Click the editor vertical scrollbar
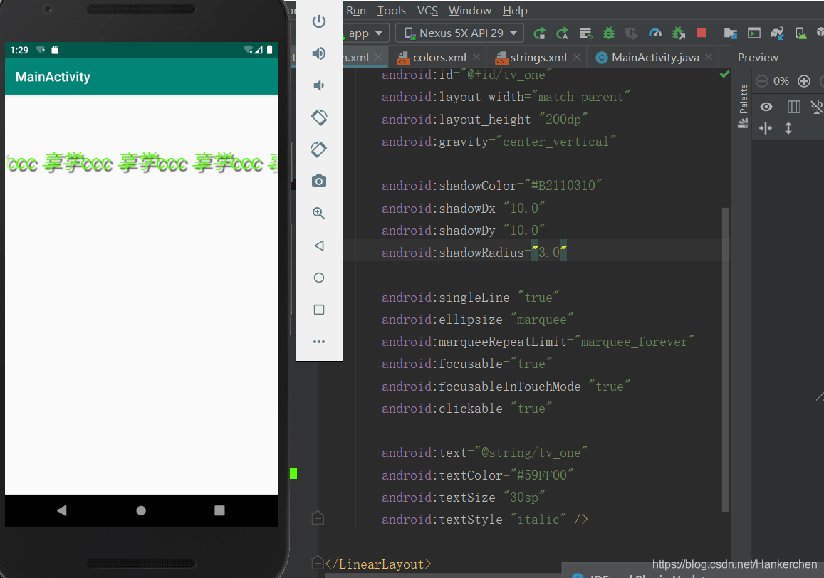Screen dimensions: 824x578 click(x=726, y=359)
